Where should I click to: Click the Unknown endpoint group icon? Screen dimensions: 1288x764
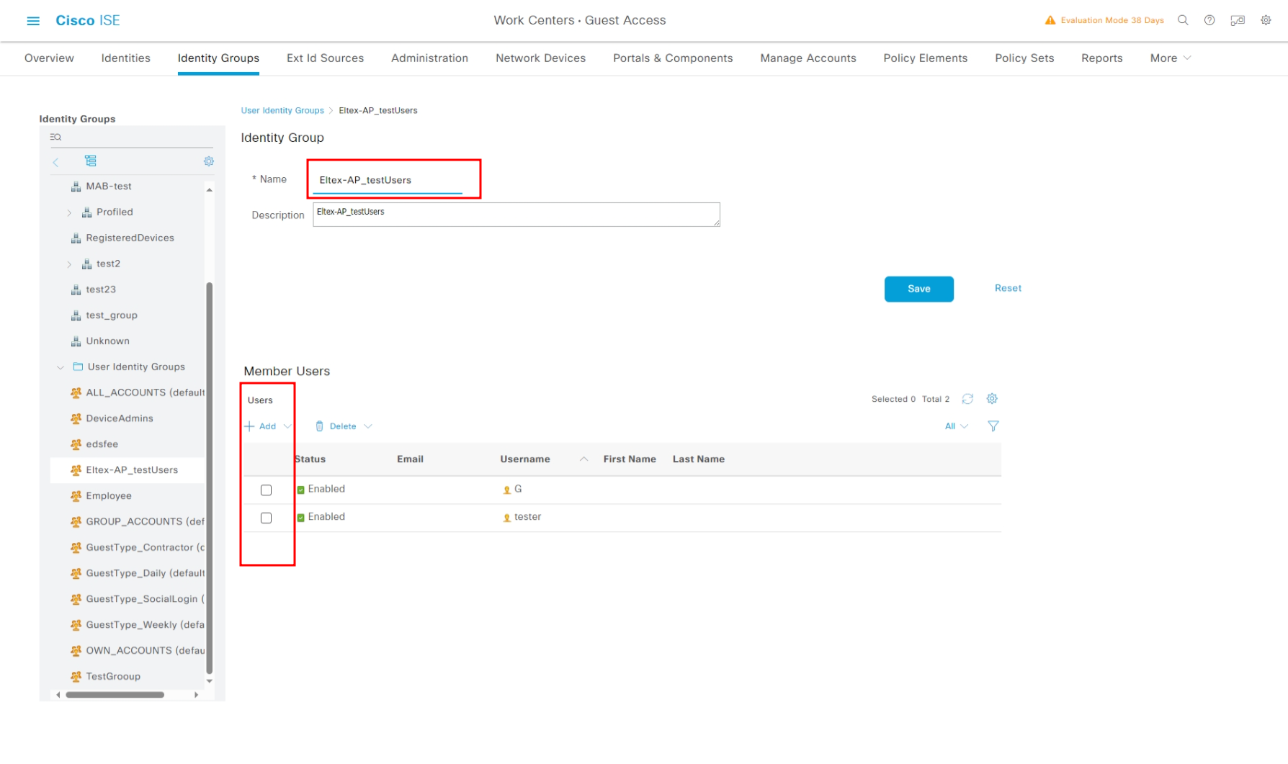pyautogui.click(x=76, y=341)
